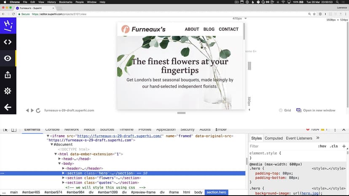Viewport: 349px width, 196px height.
Task: Click the ABOUT link in preview
Action: [192, 29]
